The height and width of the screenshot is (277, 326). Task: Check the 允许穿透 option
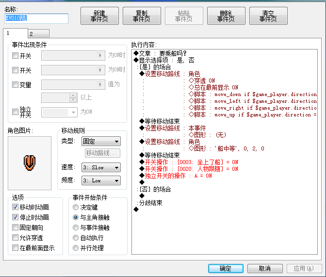(15, 238)
